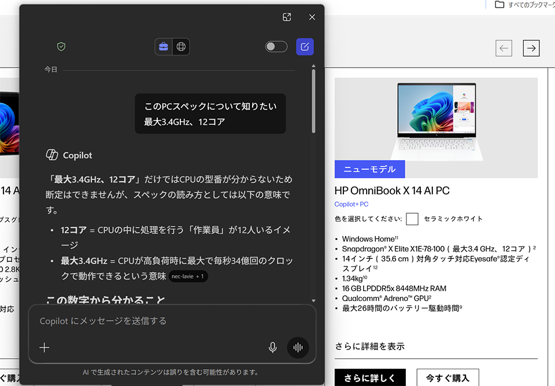555x386 pixels.
Task: Click the AI content disclaimer text
Action: click(171, 372)
